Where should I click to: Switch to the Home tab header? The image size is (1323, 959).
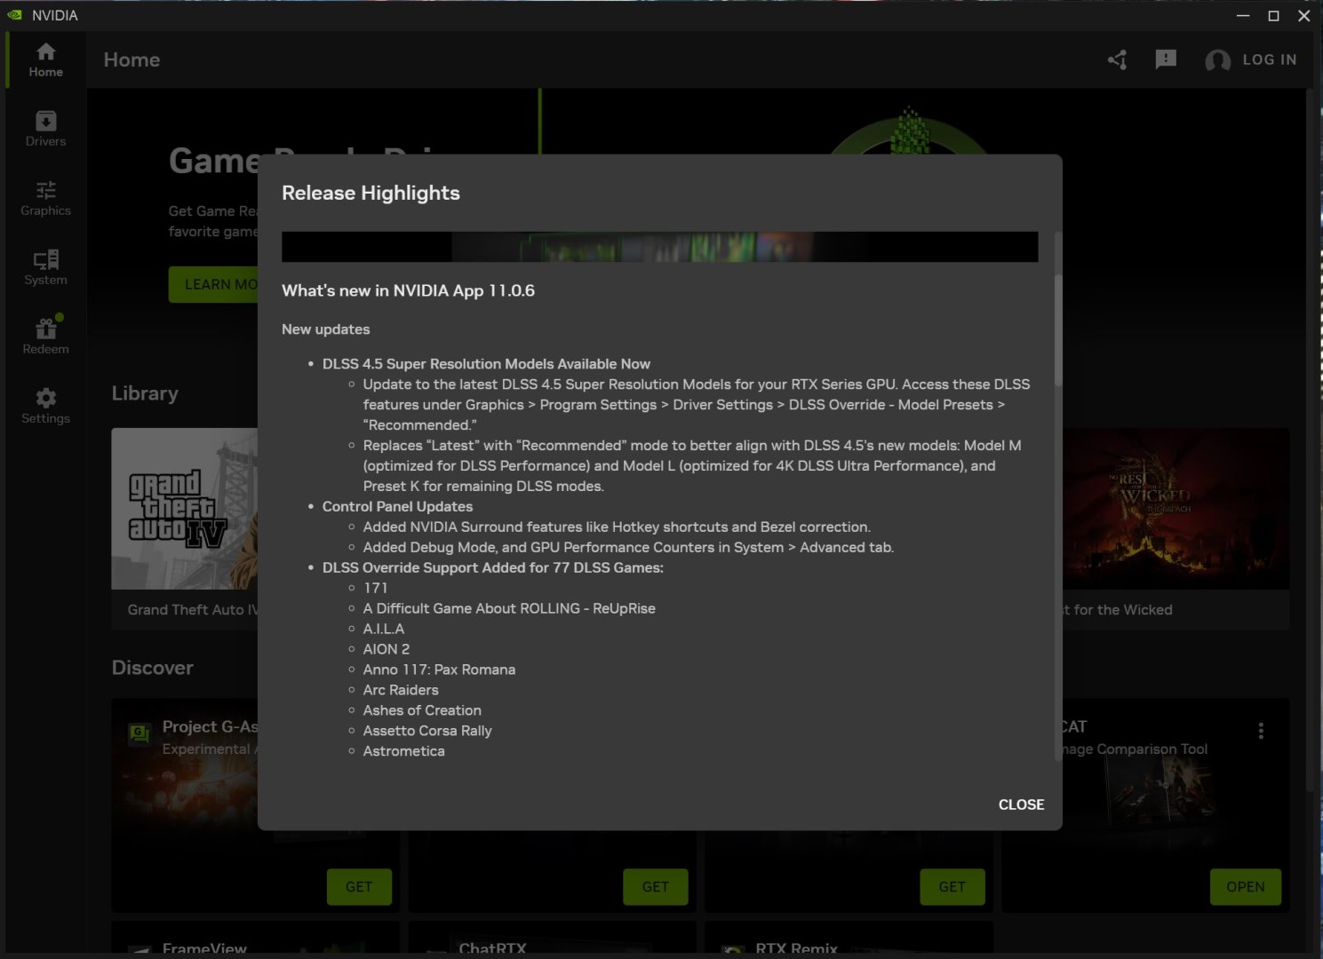tap(132, 59)
